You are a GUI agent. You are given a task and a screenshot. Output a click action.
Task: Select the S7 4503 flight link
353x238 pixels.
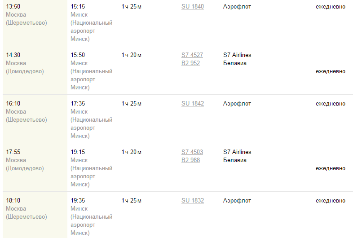click(x=192, y=152)
